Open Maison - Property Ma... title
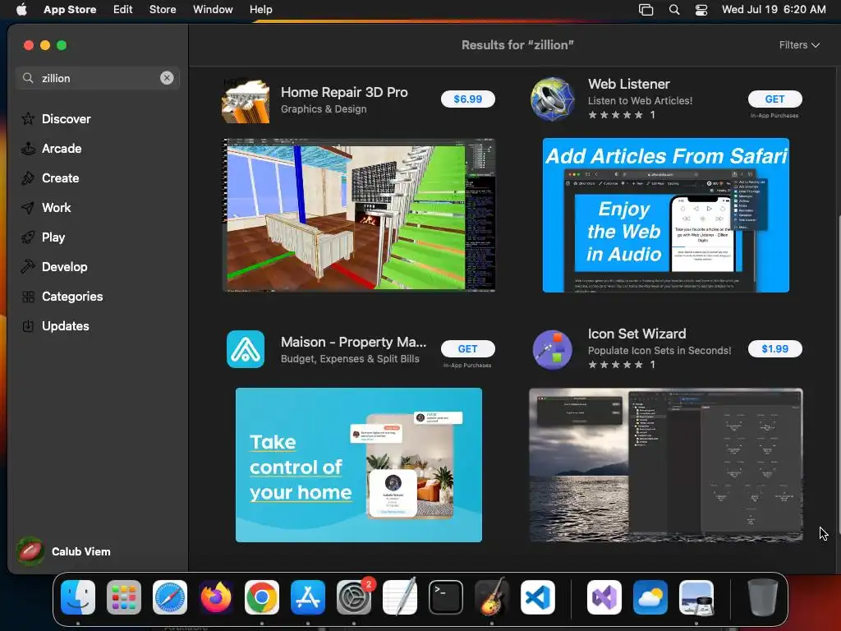Screen dimensions: 841x631 [x=353, y=342]
